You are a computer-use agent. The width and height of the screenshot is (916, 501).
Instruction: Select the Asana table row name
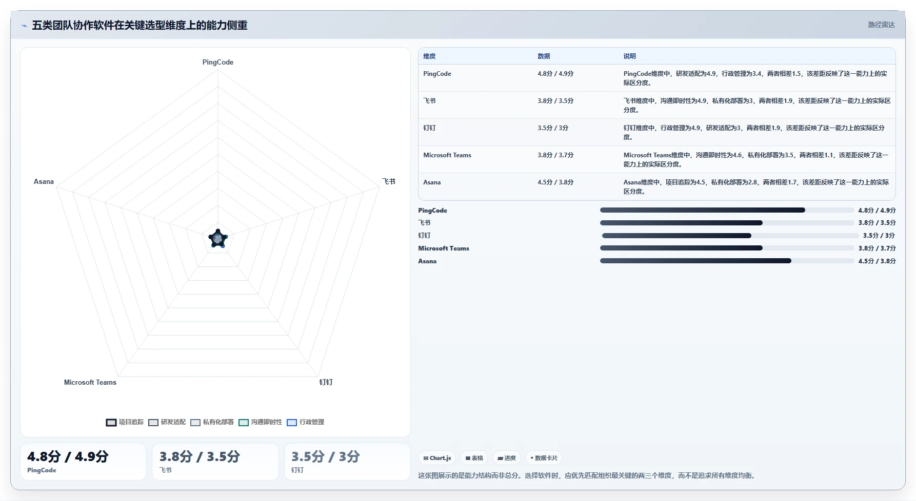click(x=432, y=182)
